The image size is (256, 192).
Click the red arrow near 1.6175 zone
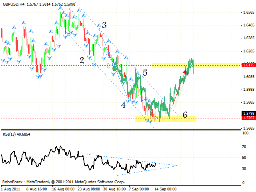[x=185, y=72]
